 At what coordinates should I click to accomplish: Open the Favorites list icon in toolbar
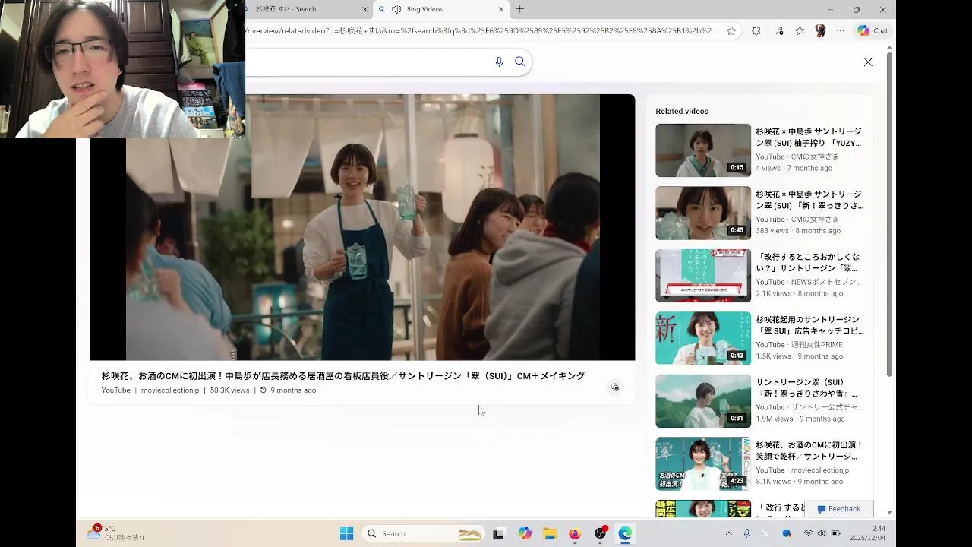tap(800, 31)
